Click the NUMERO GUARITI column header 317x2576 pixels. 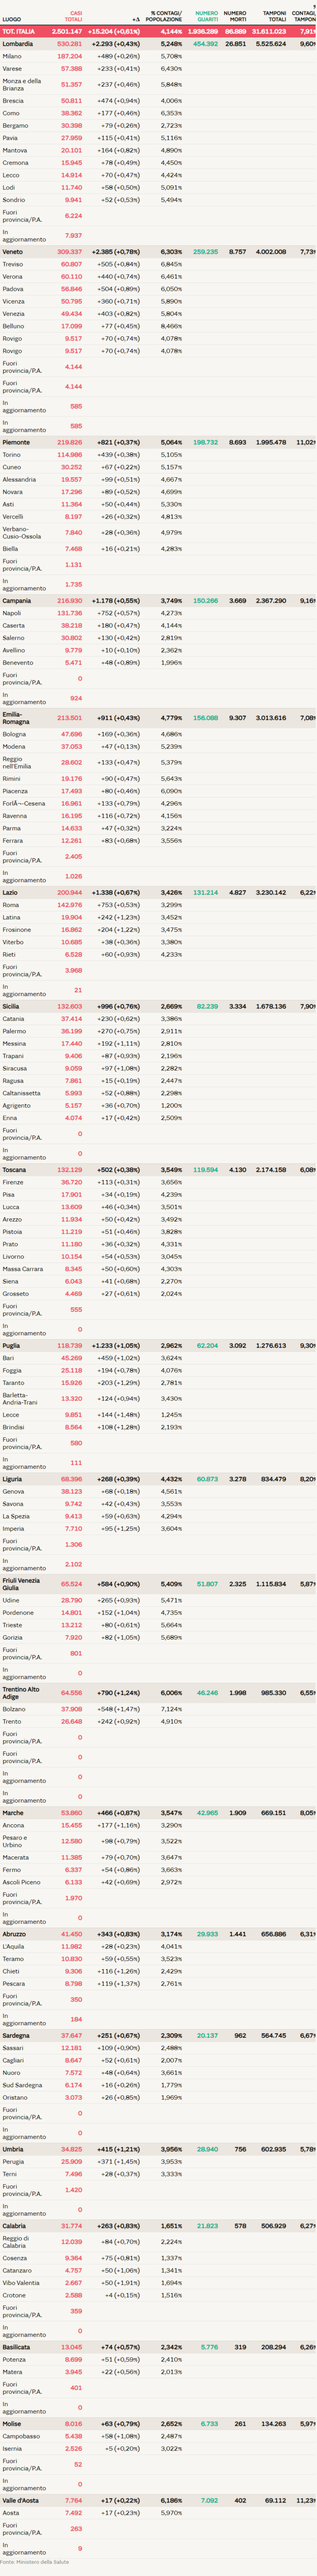tap(207, 16)
